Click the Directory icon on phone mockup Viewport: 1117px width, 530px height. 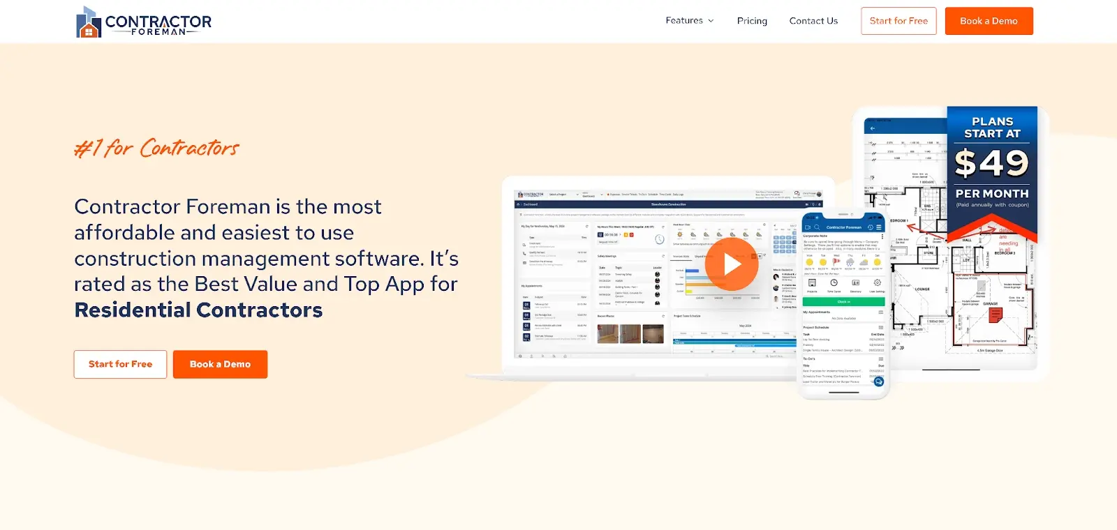(x=855, y=283)
